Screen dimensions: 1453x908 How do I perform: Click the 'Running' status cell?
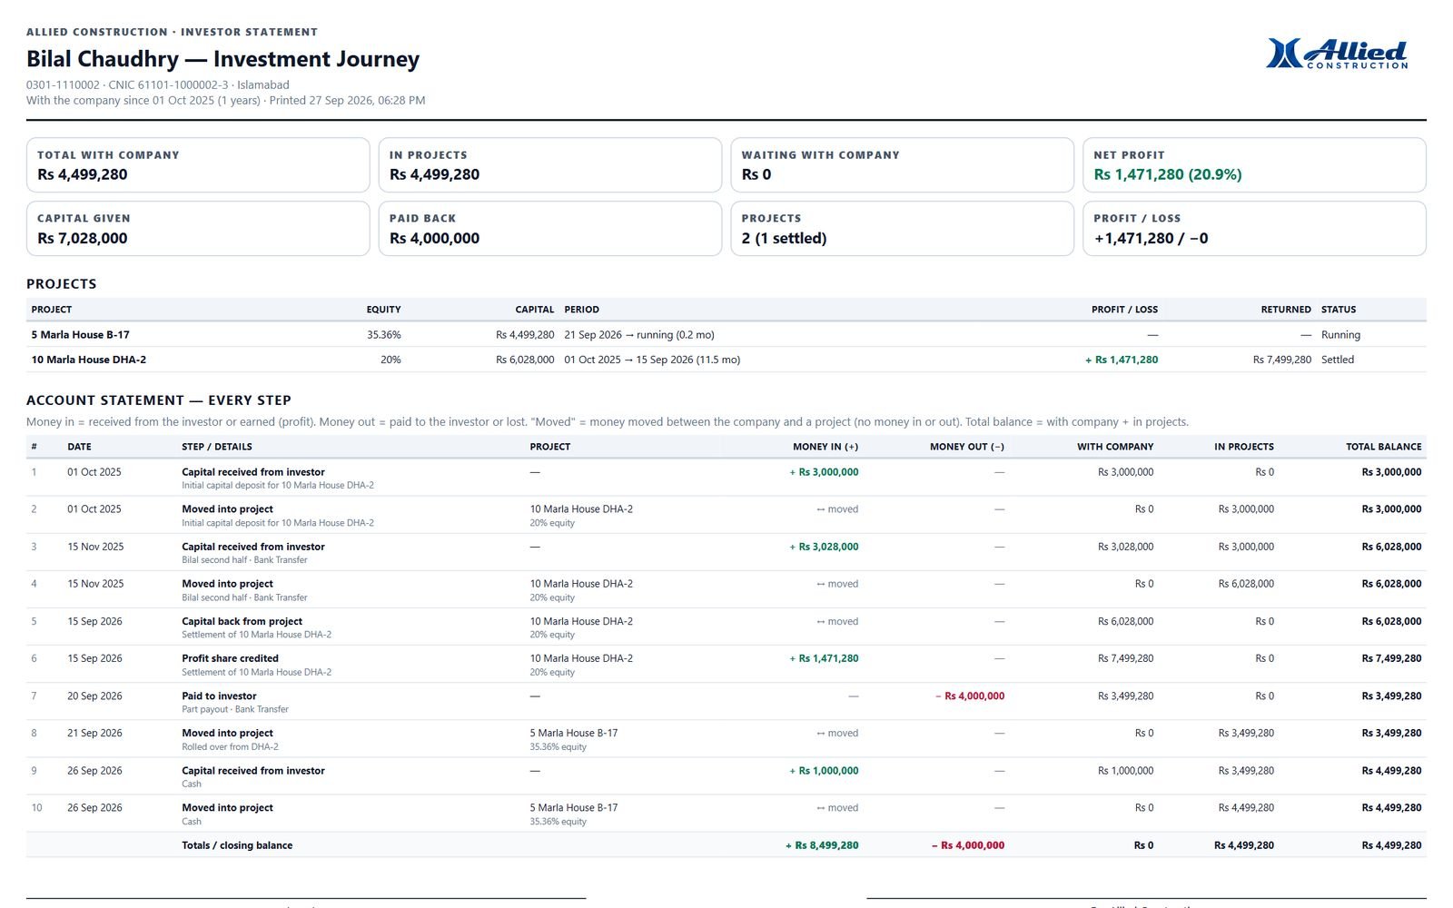[x=1340, y=335]
